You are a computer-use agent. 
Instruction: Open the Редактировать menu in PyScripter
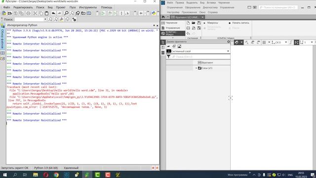point(23,7)
